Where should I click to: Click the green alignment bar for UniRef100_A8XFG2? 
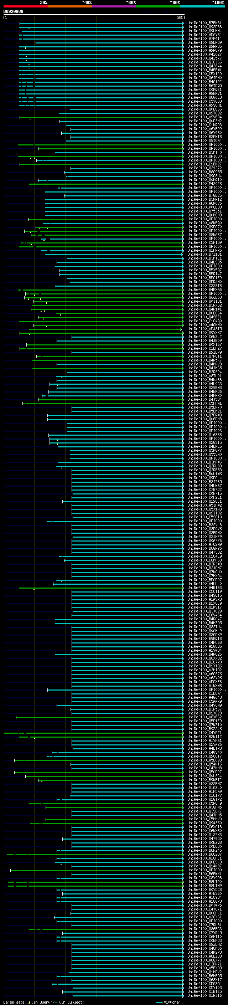tap(100, 717)
